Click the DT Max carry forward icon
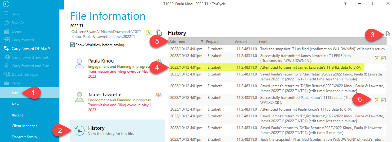Viewport: 392px width, 142px height. coord(6,48)
